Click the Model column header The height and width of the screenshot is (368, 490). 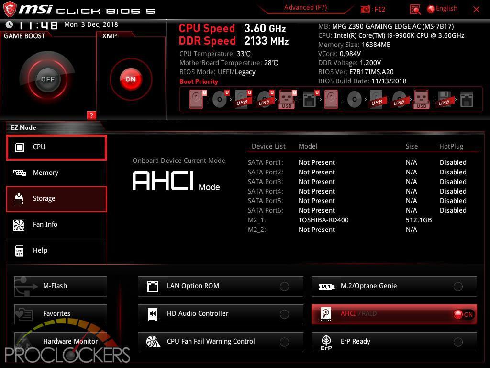[308, 146]
